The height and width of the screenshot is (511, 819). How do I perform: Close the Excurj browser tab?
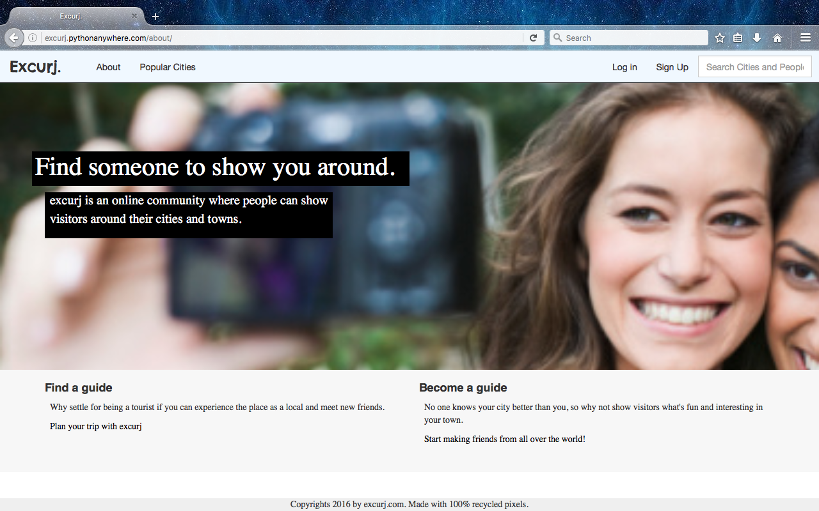(134, 16)
